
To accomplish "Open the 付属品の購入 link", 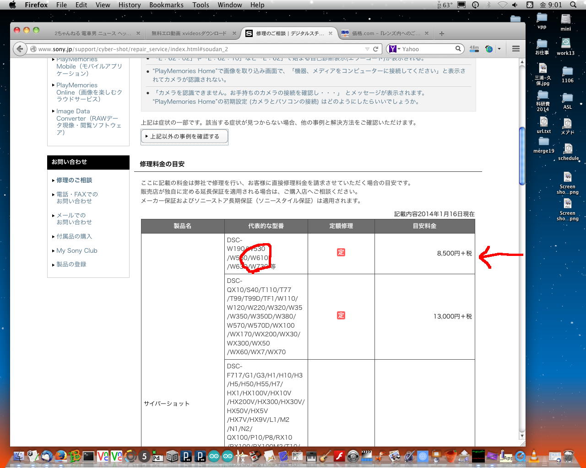I will pos(74,236).
